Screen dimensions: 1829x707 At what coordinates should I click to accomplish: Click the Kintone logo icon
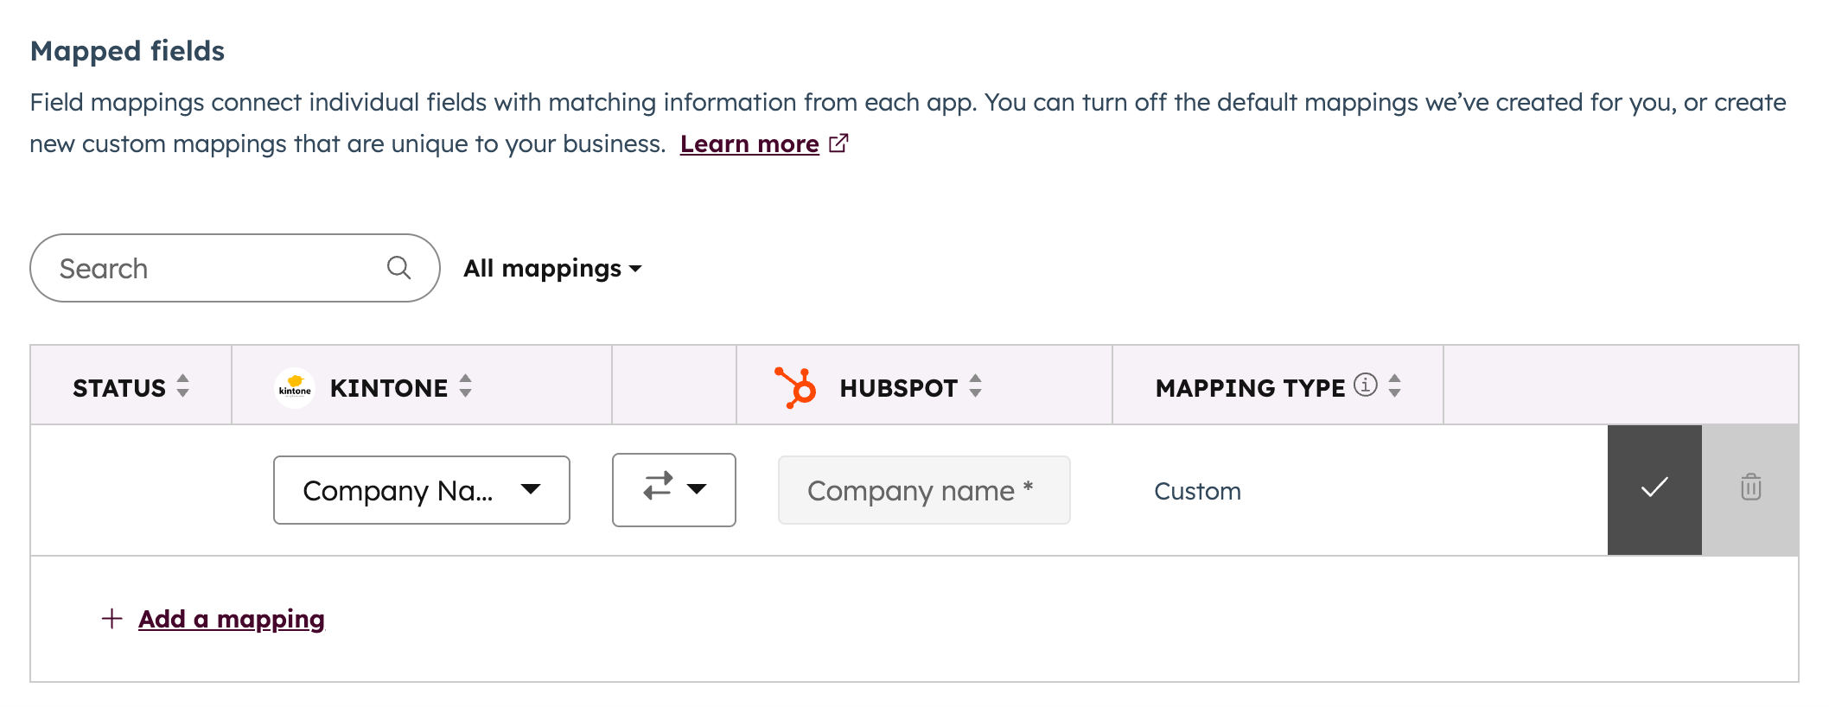[x=295, y=387]
